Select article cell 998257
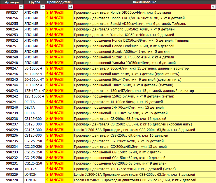 coord(12,13)
